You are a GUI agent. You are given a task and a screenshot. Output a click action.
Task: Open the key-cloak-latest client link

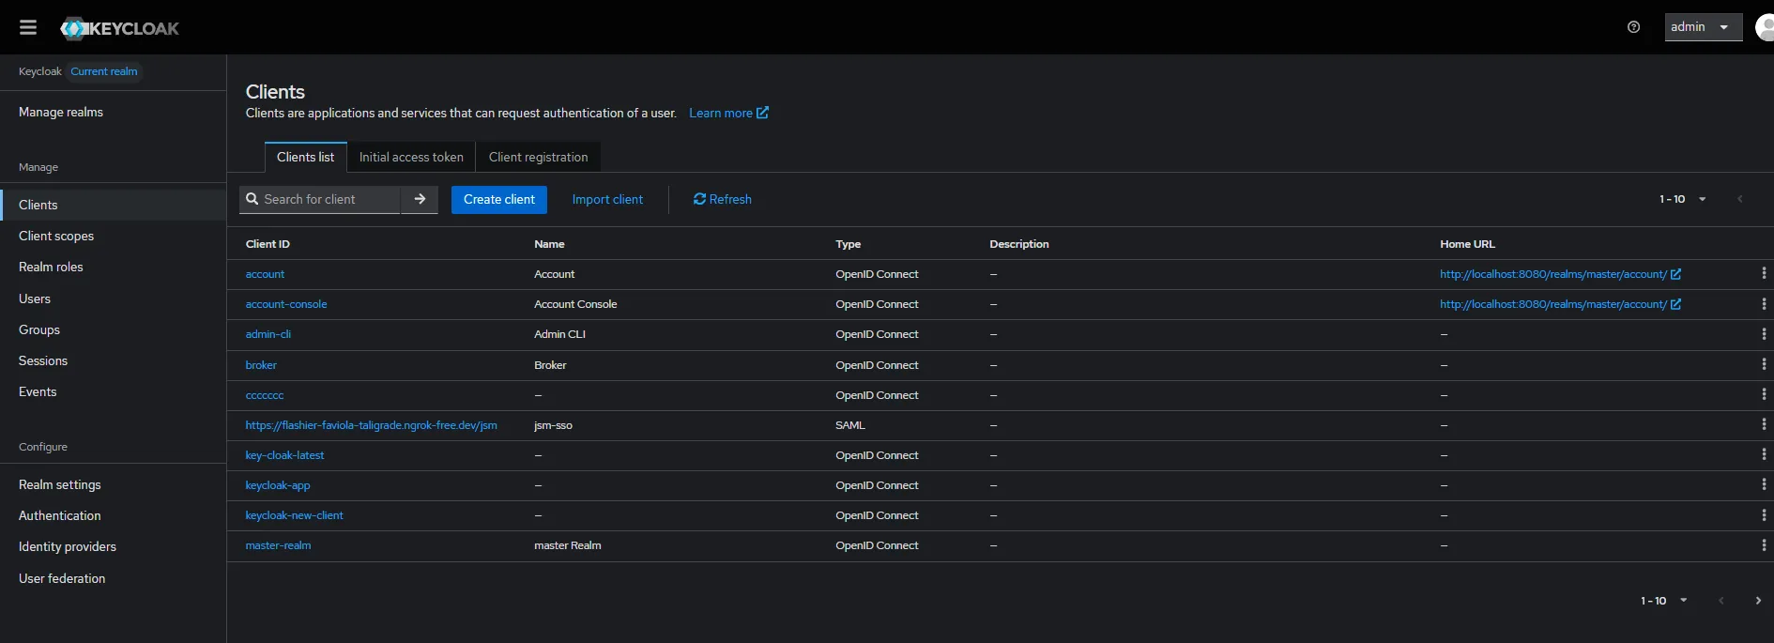pos(284,455)
